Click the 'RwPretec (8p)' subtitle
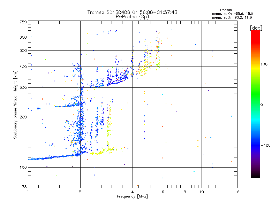The width and height of the screenshot is (279, 209). pyautogui.click(x=132, y=17)
